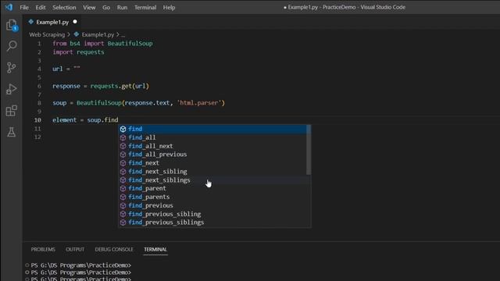Choose the find_parents suggestion
500x281 pixels.
click(x=212, y=197)
